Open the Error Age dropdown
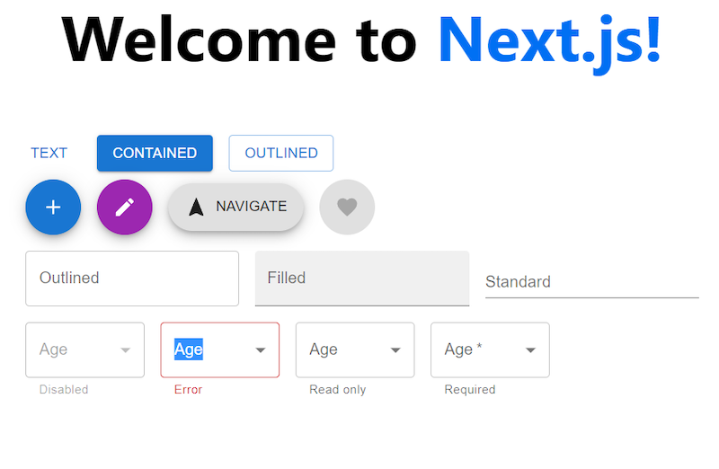The height and width of the screenshot is (469, 719). [x=220, y=350]
